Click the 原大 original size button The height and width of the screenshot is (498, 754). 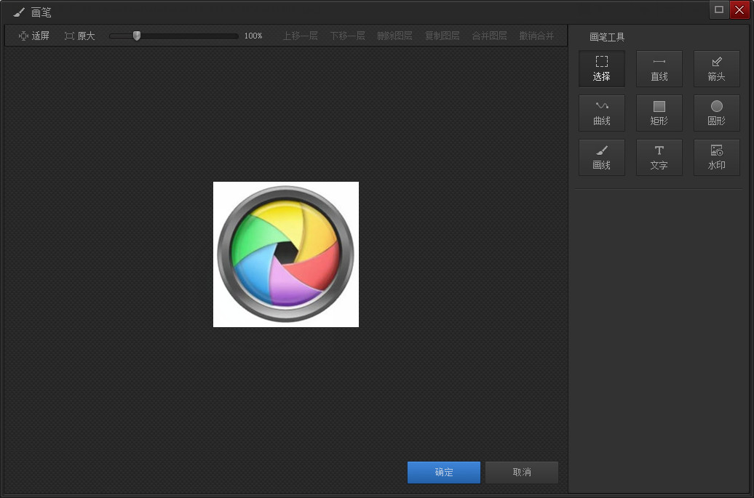[x=80, y=36]
